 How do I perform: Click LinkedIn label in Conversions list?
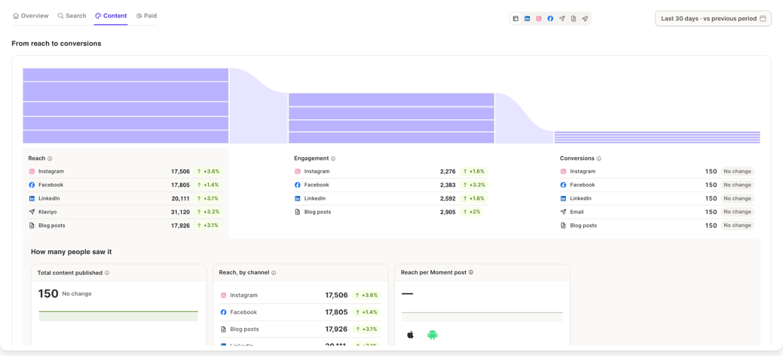coord(581,199)
